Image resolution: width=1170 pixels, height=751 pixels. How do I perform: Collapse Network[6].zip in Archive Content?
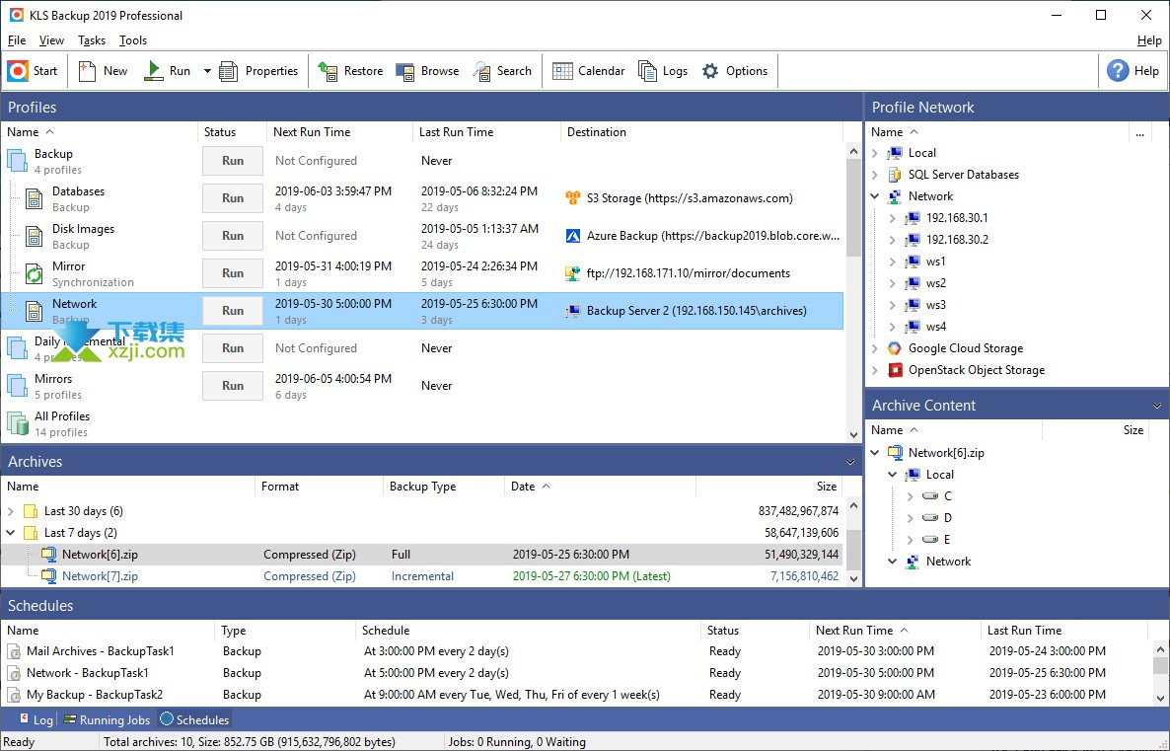(x=875, y=453)
